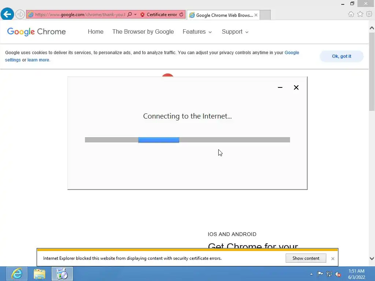Close the Chrome installer dialog
The image size is (375, 281).
tap(296, 87)
